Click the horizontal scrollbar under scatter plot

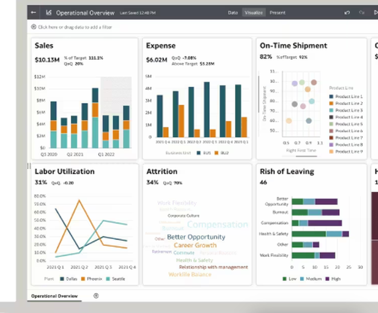(x=307, y=156)
